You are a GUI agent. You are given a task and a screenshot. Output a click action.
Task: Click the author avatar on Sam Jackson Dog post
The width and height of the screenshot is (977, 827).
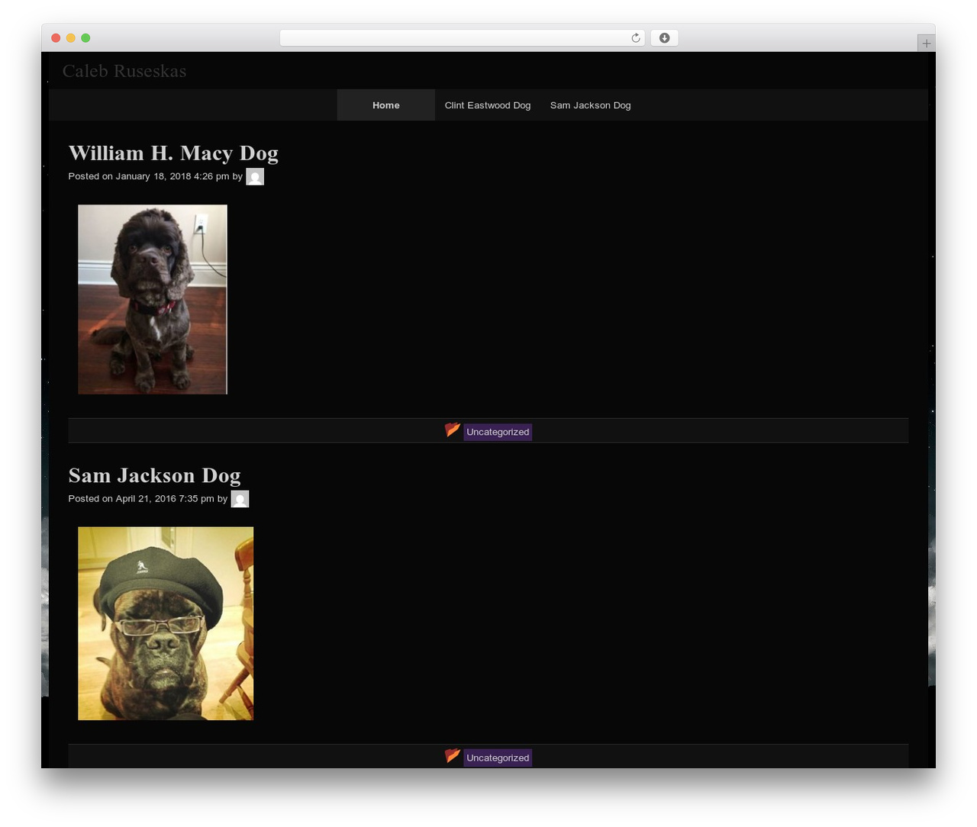(x=240, y=499)
